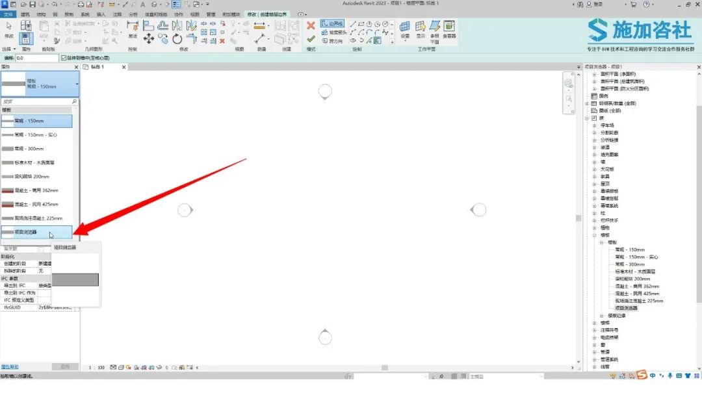Toggle the 有关联 checkbox in properties
The width and height of the screenshot is (702, 395).
[x=41, y=249]
